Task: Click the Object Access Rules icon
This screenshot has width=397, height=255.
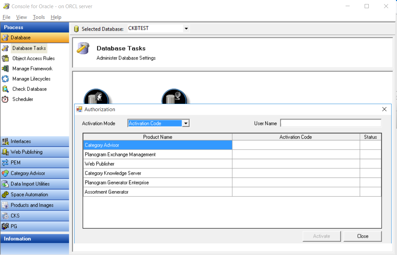Action: [x=5, y=58]
